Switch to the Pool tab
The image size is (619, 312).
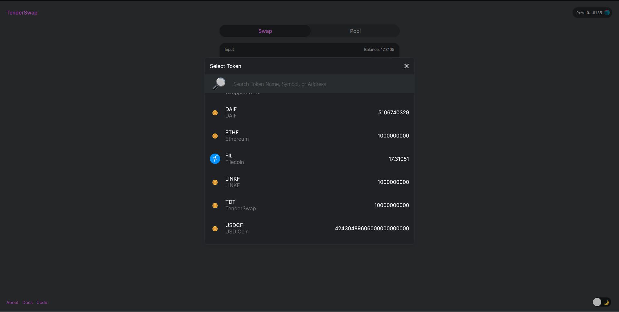coord(355,31)
